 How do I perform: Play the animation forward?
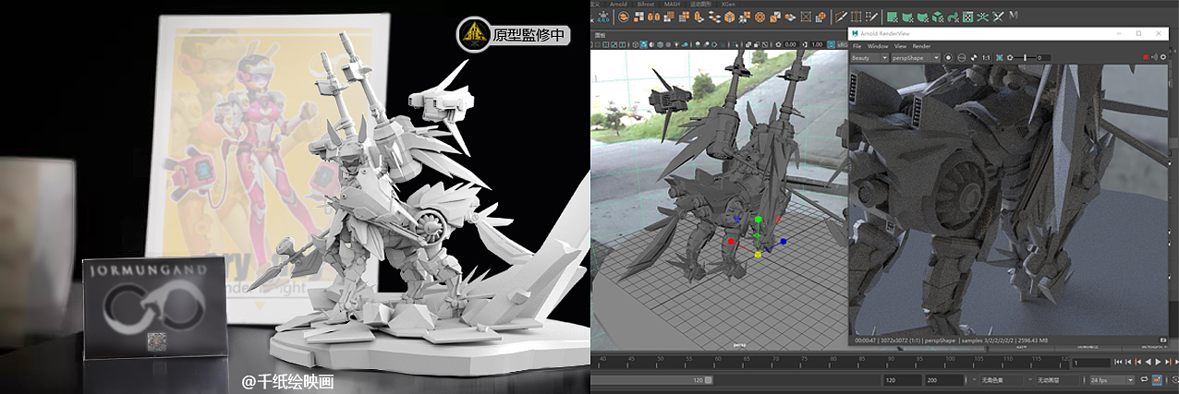[1158, 362]
